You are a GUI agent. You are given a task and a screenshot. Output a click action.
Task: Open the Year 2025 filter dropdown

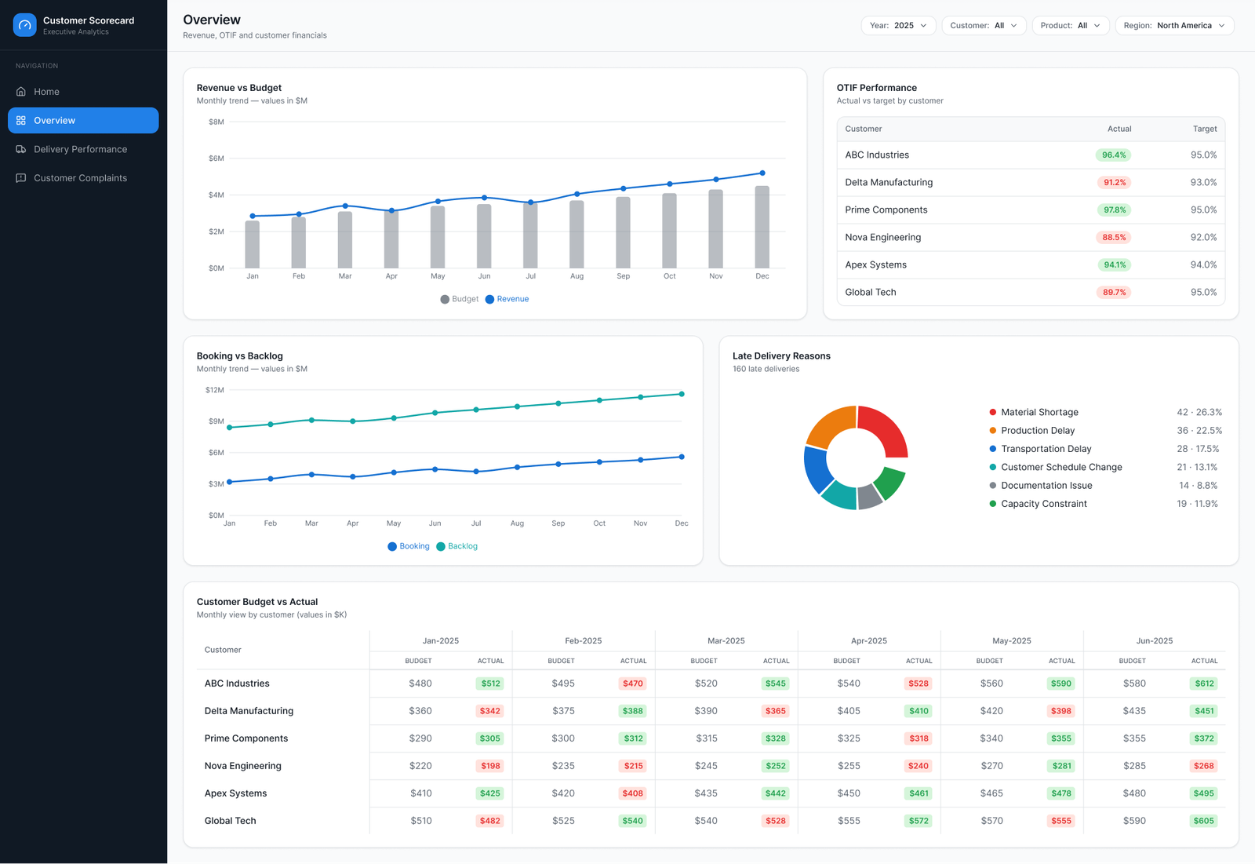[898, 26]
